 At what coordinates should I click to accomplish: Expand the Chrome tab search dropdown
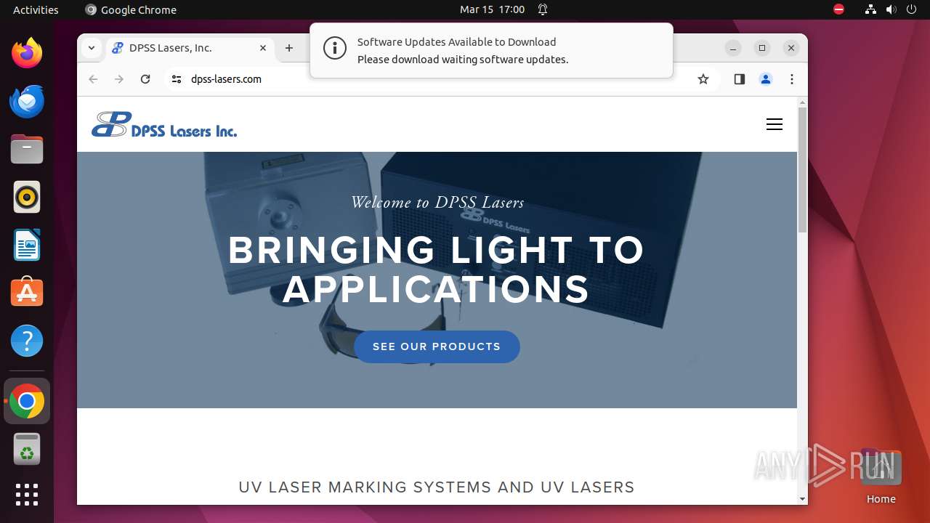(91, 48)
